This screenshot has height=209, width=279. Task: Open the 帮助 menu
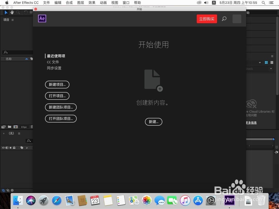138,3
